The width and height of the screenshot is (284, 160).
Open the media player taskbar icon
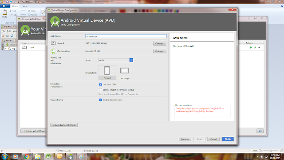(x=16, y=156)
